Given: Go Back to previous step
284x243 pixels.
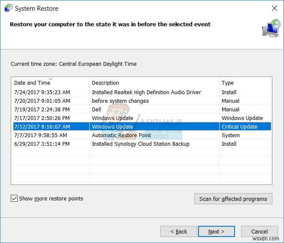Looking at the screenshot, I should tap(179, 231).
